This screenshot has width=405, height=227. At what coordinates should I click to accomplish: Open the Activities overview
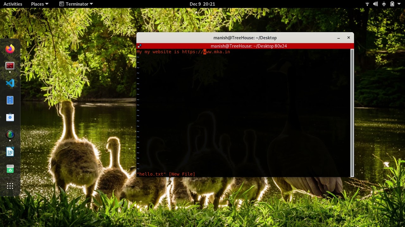pyautogui.click(x=13, y=4)
